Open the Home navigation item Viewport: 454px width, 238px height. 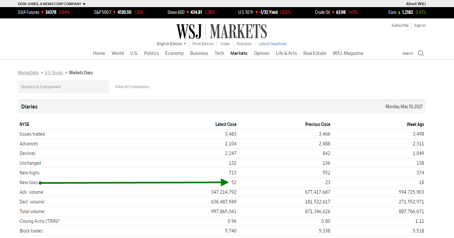(99, 53)
